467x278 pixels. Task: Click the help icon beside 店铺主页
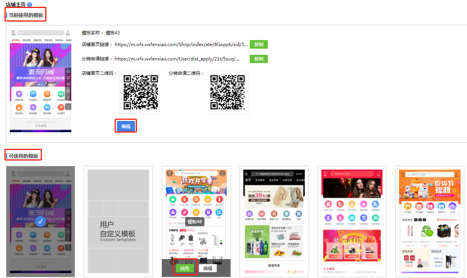click(30, 5)
